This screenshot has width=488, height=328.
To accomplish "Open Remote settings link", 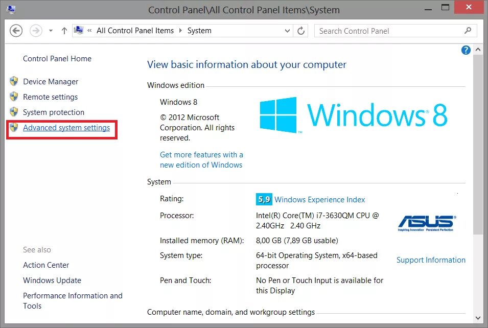I will pos(51,97).
